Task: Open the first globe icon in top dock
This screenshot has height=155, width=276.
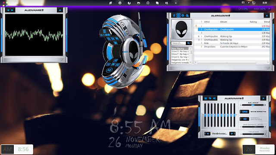Action: [110, 3]
